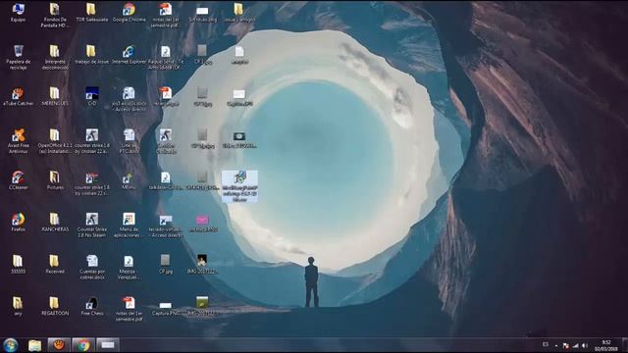Switch to aTube Catcher in the taskbar
The height and width of the screenshot is (353, 628).
click(x=59, y=345)
